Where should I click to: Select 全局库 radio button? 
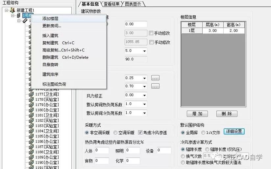183,133
